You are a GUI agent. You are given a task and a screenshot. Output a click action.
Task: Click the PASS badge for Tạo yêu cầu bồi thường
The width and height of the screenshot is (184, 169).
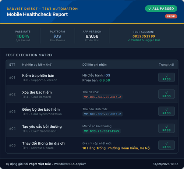click(166, 128)
